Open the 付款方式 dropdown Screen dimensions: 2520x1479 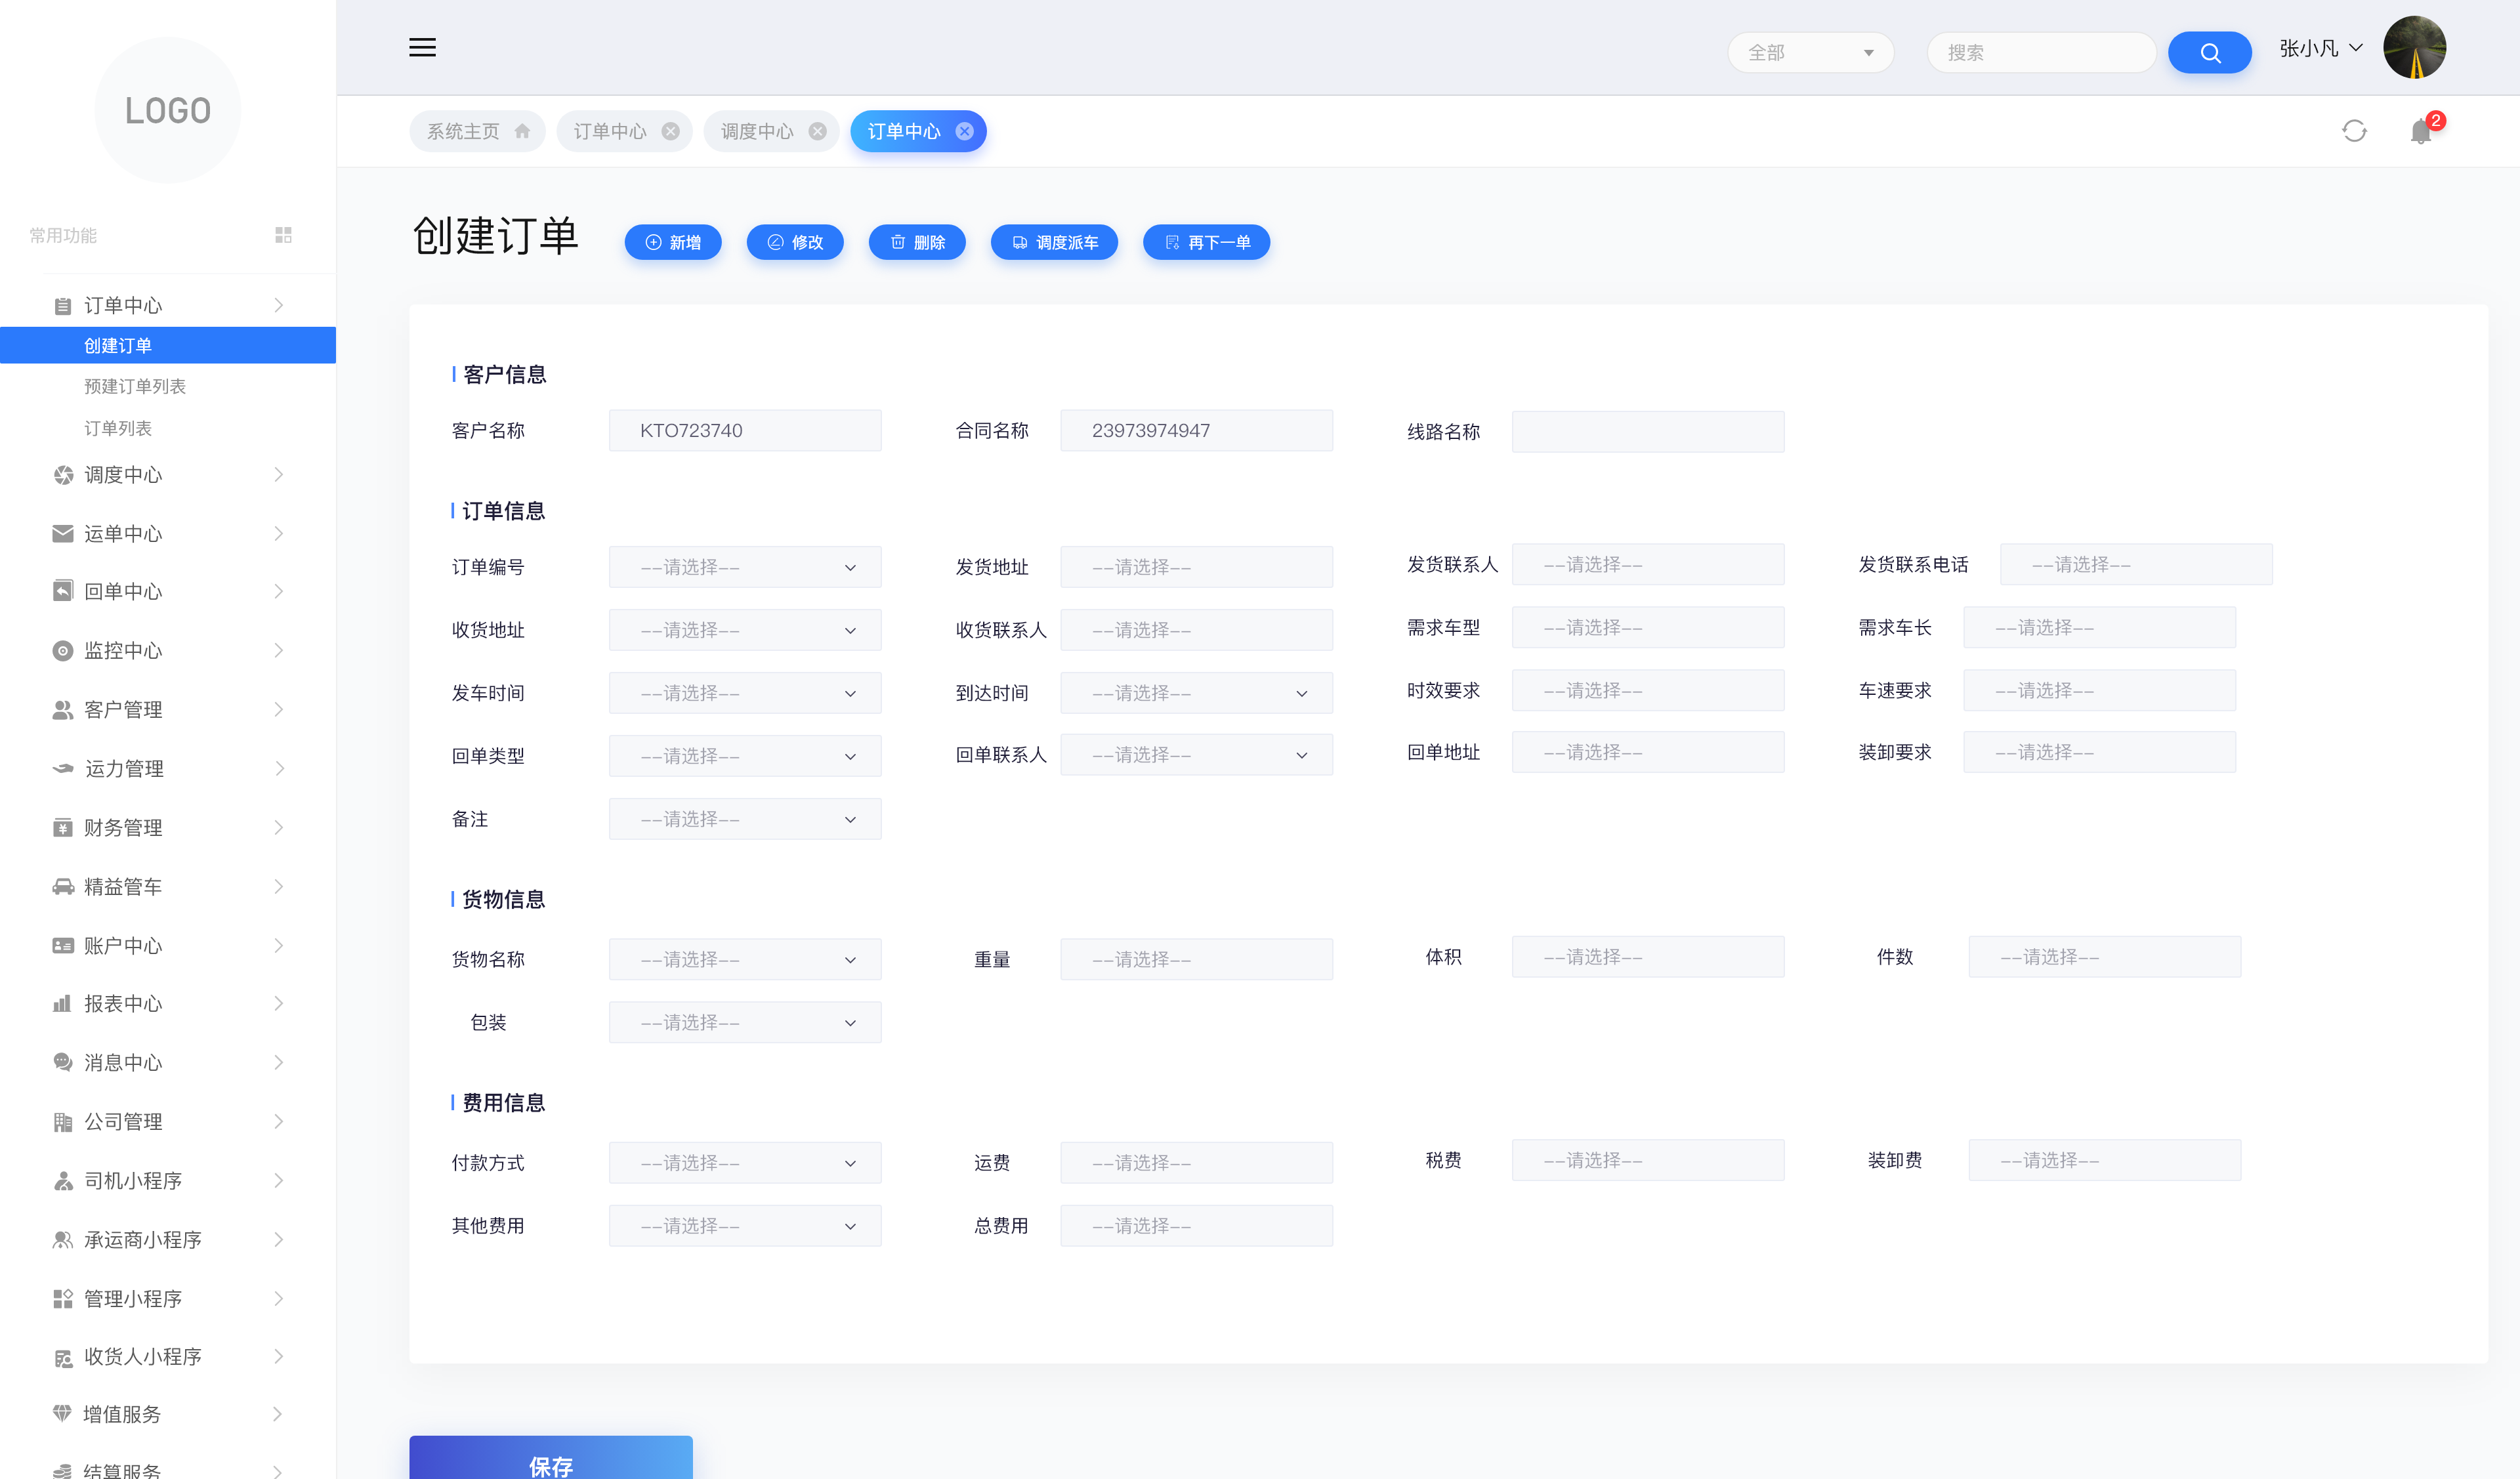click(744, 1163)
